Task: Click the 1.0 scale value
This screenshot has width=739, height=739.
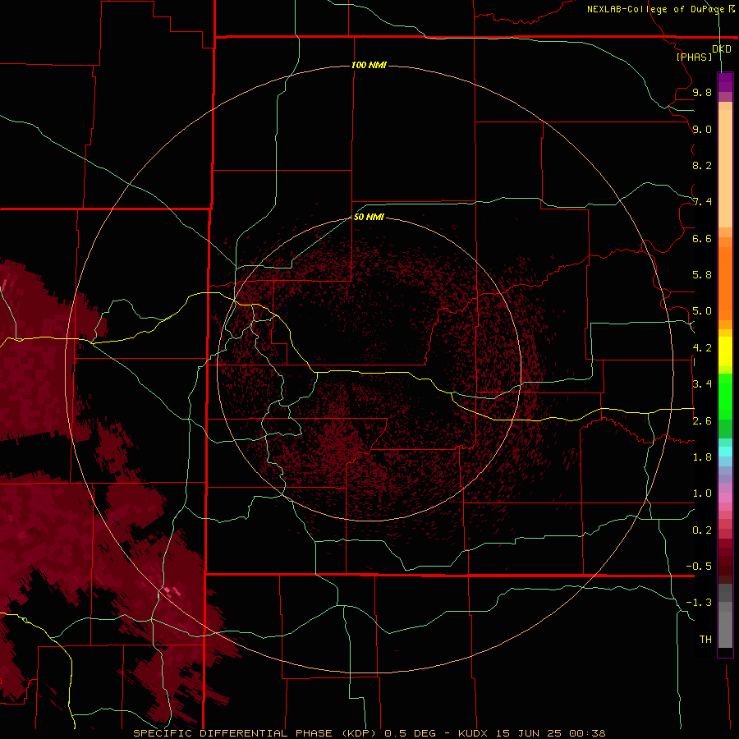Action: [702, 493]
